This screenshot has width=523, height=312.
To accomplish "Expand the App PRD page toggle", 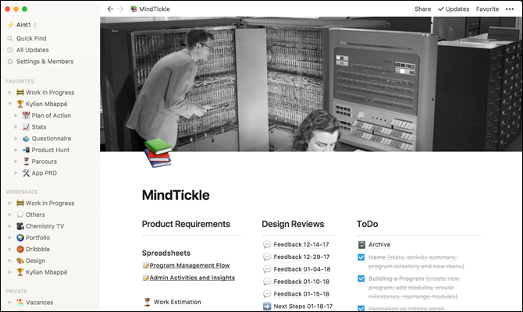I will [x=16, y=173].
